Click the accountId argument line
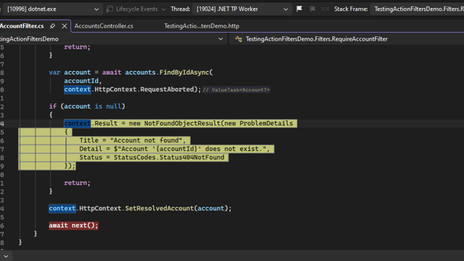464x261 pixels. click(x=83, y=80)
